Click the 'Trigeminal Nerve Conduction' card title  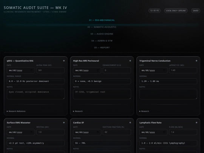tap(155, 61)
